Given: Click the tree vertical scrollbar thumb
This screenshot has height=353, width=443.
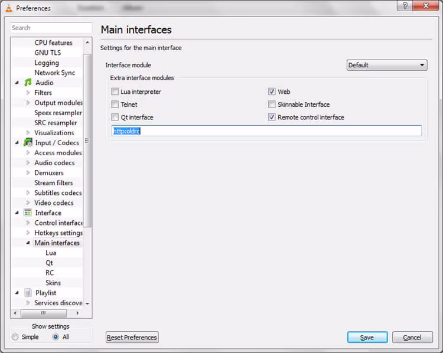Looking at the screenshot, I should 87,140.
